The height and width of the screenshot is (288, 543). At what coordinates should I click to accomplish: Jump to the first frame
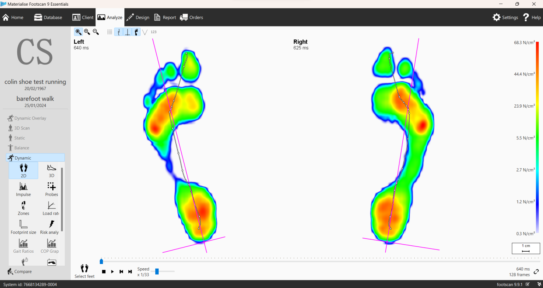121,271
